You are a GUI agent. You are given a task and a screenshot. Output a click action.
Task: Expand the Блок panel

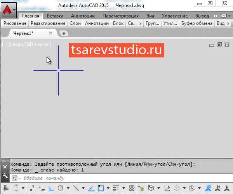pyautogui.click(x=118, y=23)
